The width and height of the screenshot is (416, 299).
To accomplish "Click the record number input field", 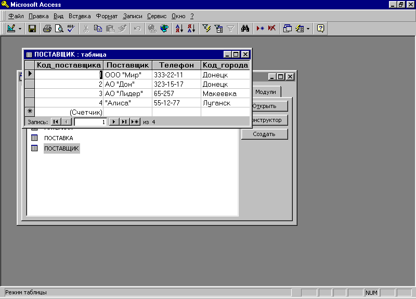I will click(x=90, y=122).
